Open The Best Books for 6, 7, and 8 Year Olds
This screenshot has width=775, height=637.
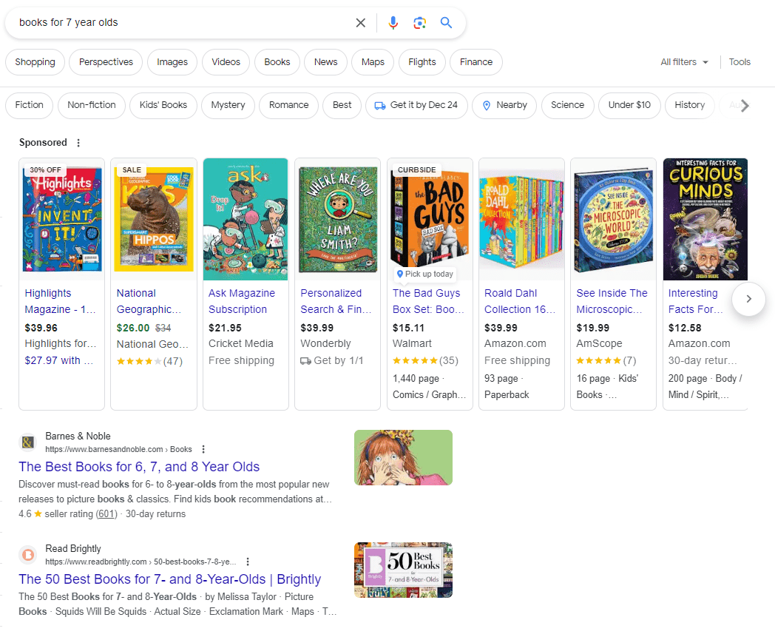pyautogui.click(x=139, y=466)
